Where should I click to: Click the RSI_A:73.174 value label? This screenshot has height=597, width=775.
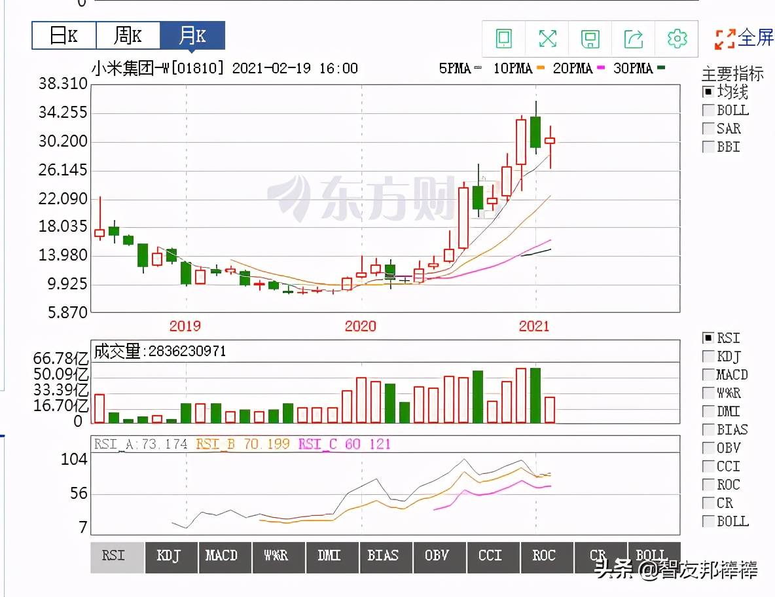point(141,444)
